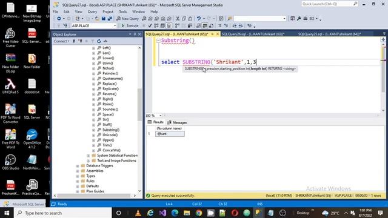
Task: Toggle Results to Text icon
Action: (x=199, y=25)
